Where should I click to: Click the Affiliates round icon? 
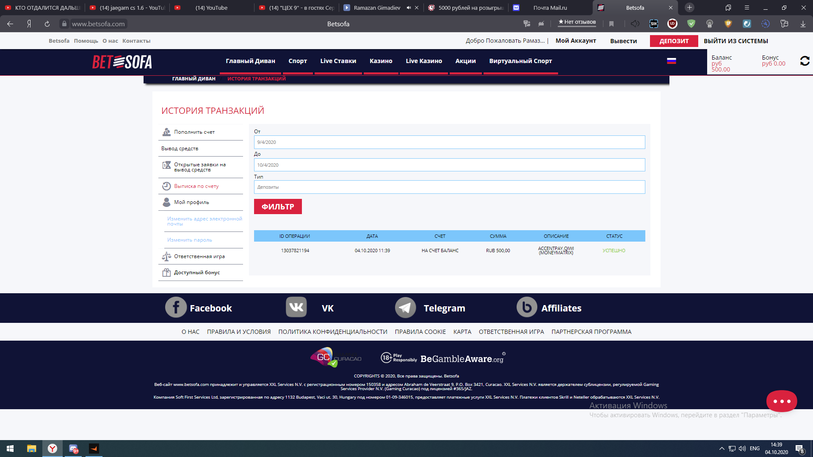(527, 307)
